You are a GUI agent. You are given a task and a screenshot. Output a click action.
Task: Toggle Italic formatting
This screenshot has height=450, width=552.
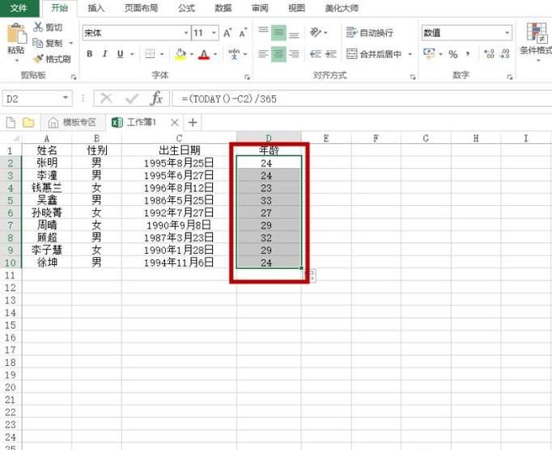pyautogui.click(x=104, y=54)
